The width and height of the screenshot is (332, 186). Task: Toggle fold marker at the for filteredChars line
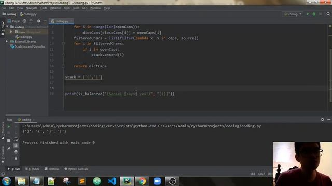click(63, 43)
